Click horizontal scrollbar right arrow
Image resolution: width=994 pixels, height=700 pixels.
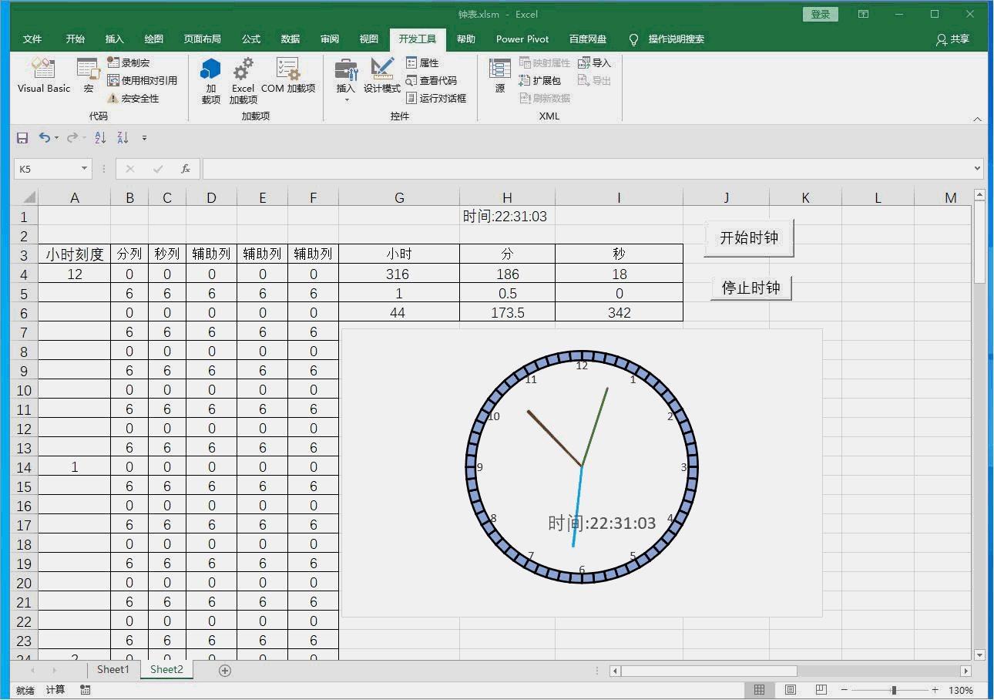(965, 671)
